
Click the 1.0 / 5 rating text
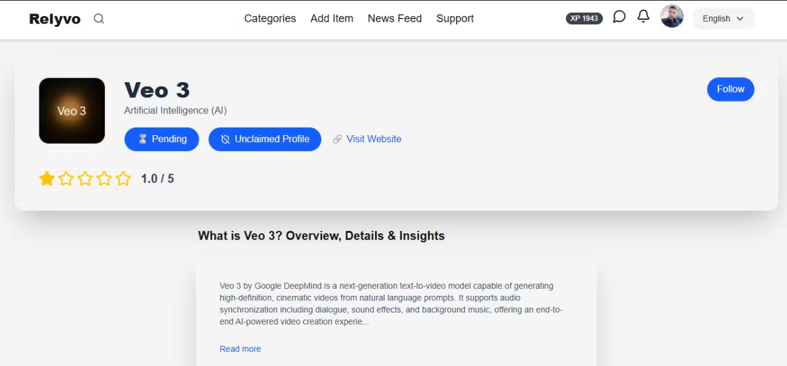(x=158, y=179)
